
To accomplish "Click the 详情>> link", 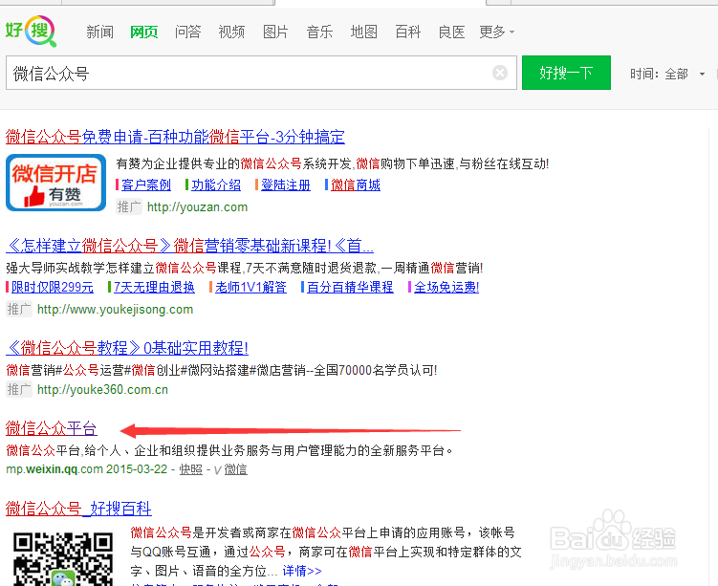I will tap(302, 571).
